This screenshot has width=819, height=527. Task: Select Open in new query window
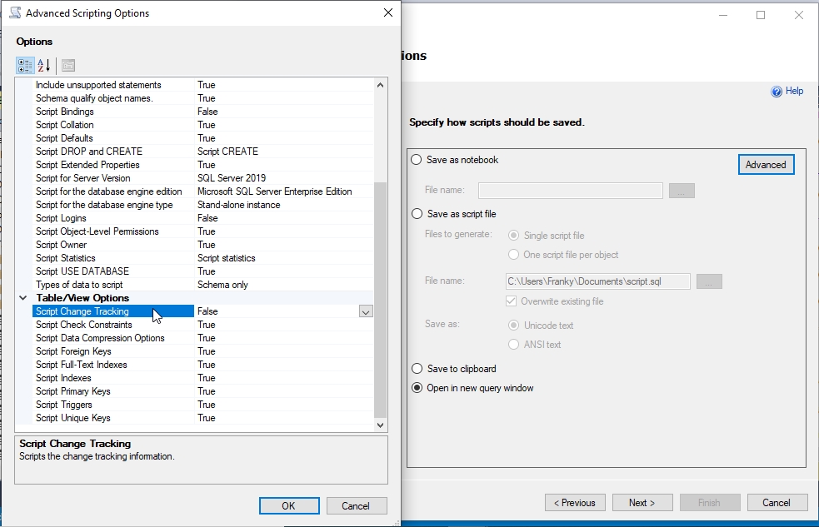(417, 388)
